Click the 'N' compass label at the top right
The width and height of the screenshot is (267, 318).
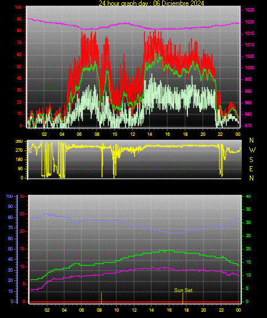[x=252, y=140]
